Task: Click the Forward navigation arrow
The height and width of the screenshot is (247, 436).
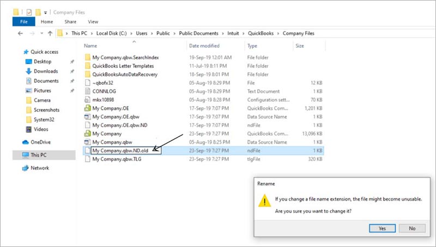Action: pos(32,33)
